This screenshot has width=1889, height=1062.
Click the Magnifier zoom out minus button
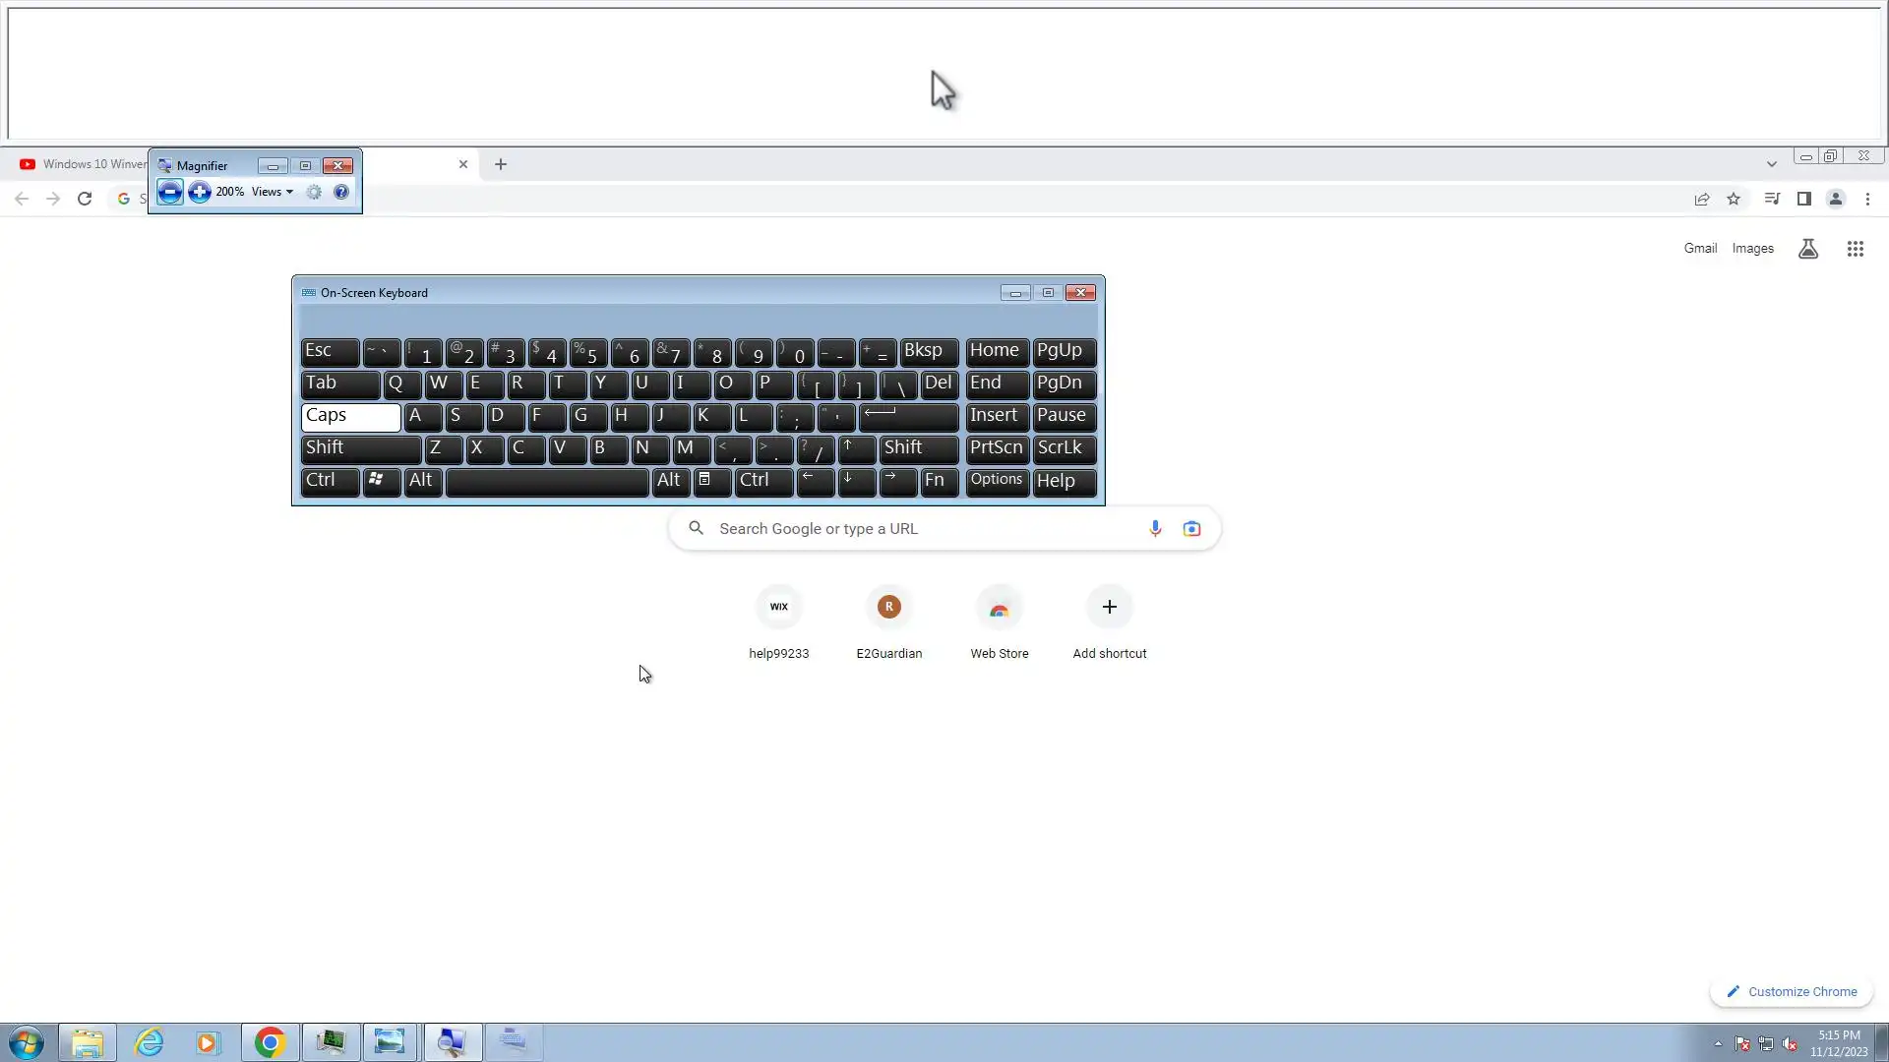coord(169,192)
